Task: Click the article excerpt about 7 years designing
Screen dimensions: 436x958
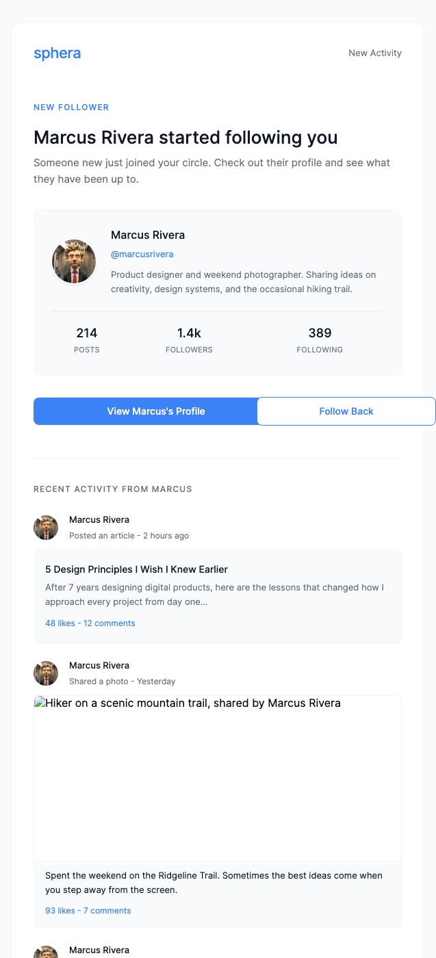Action: pos(214,595)
